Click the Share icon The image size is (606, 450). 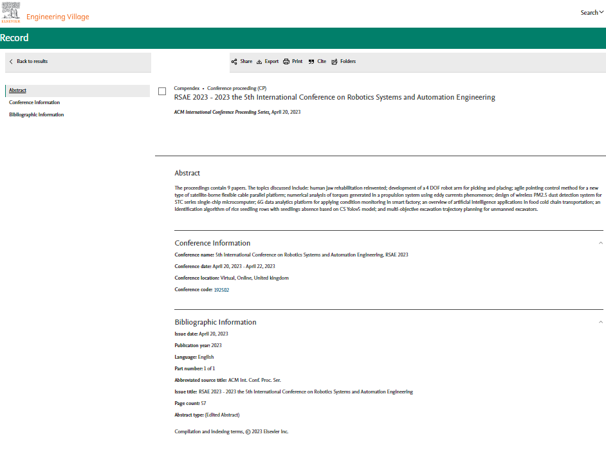[x=234, y=62]
